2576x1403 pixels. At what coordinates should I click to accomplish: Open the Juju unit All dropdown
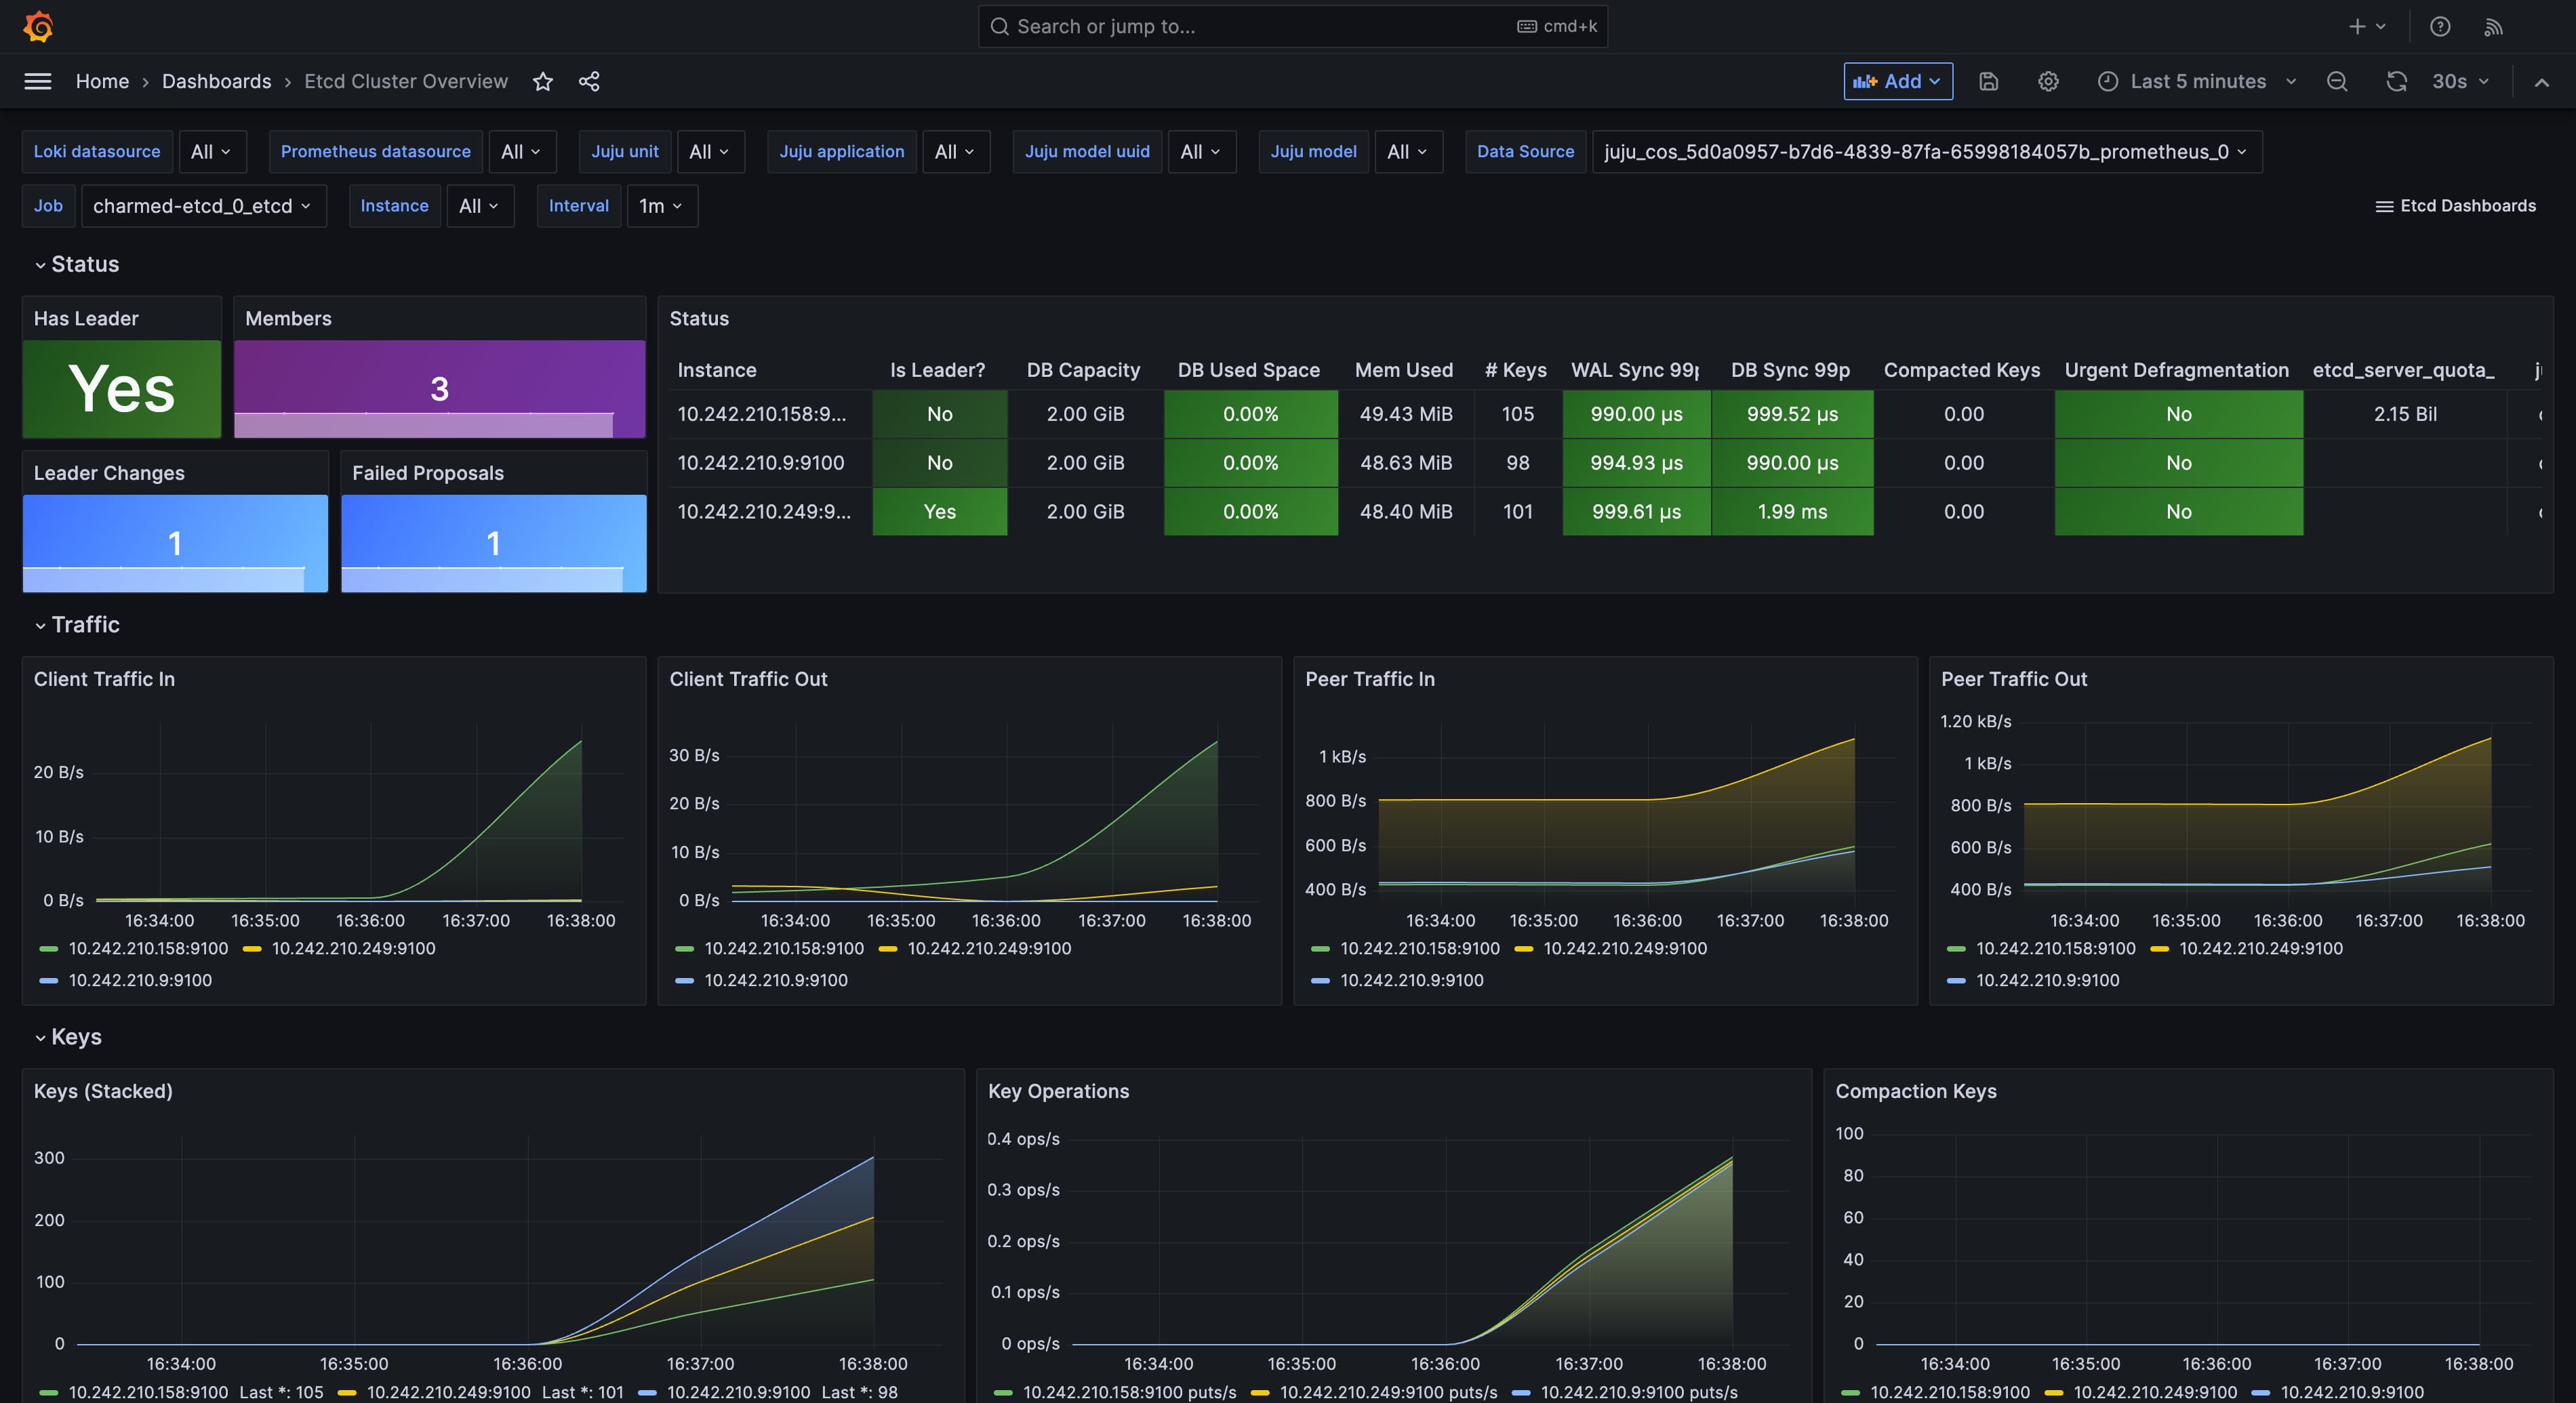pos(710,151)
